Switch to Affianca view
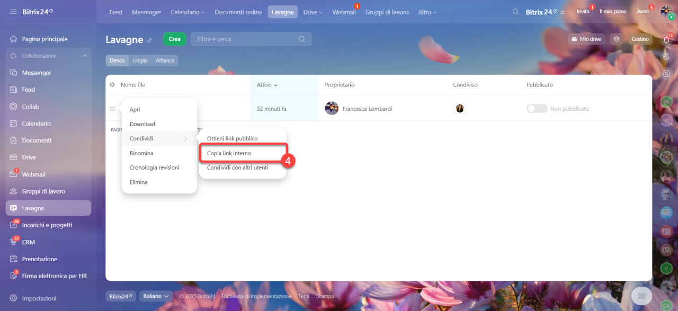The image size is (678, 311). (165, 60)
